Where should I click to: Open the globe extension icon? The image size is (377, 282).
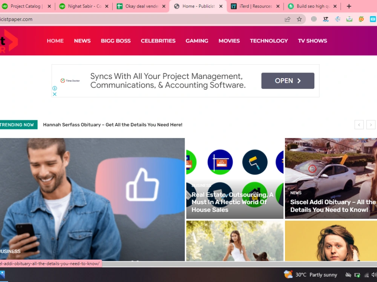pos(314,19)
